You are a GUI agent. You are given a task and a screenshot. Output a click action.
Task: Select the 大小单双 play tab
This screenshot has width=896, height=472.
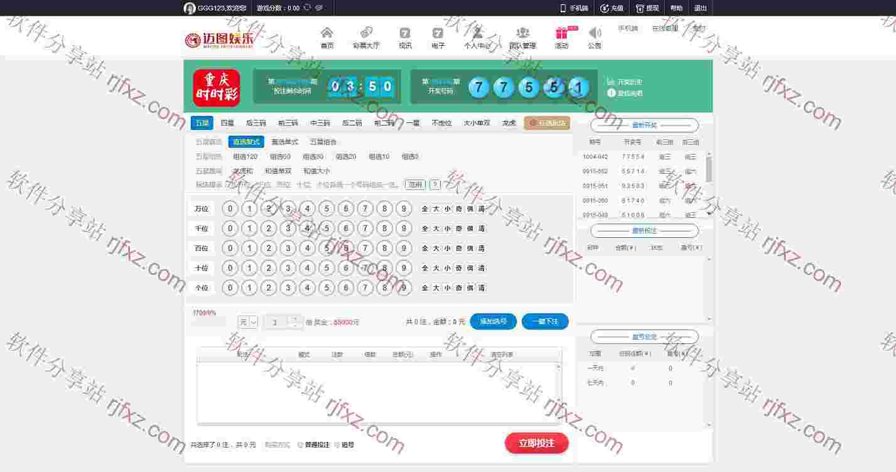[477, 123]
